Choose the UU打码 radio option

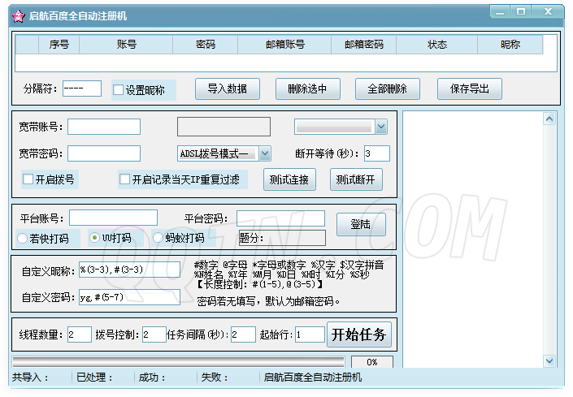[x=94, y=238]
